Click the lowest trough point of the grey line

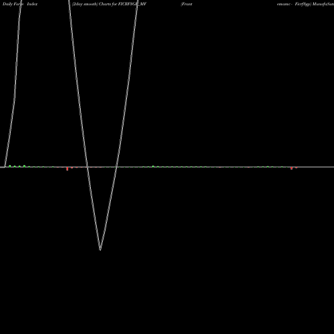coord(100,250)
